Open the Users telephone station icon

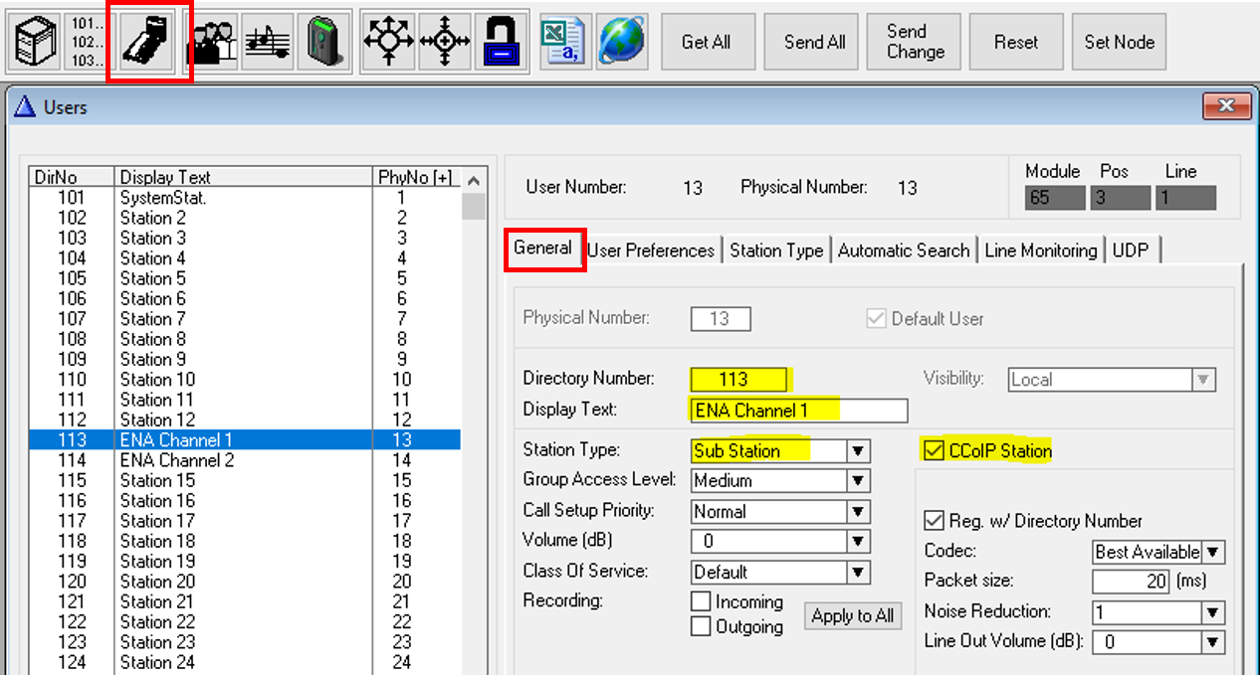point(149,42)
